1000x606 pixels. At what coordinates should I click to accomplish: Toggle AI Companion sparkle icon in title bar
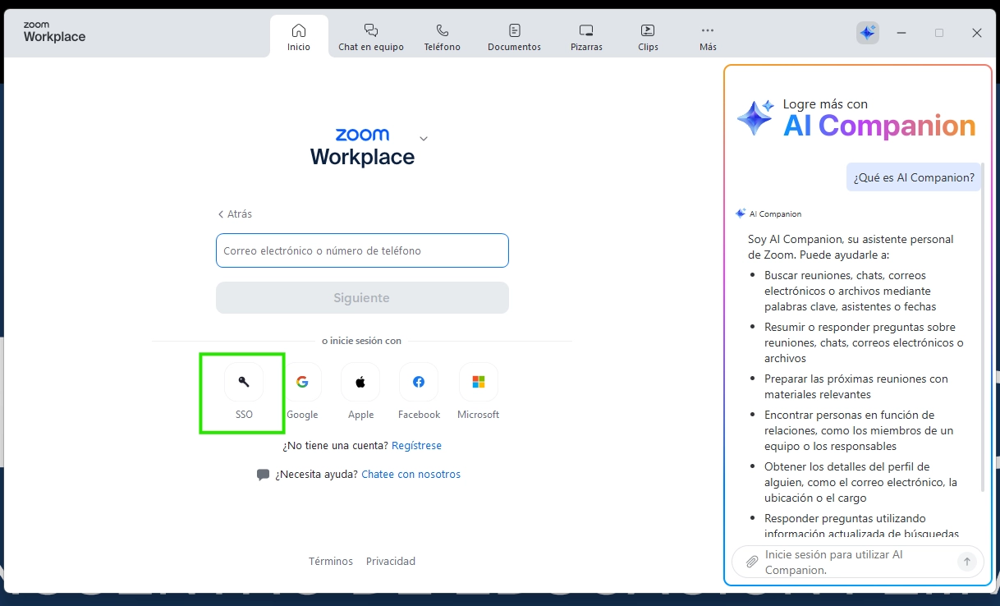coord(867,33)
